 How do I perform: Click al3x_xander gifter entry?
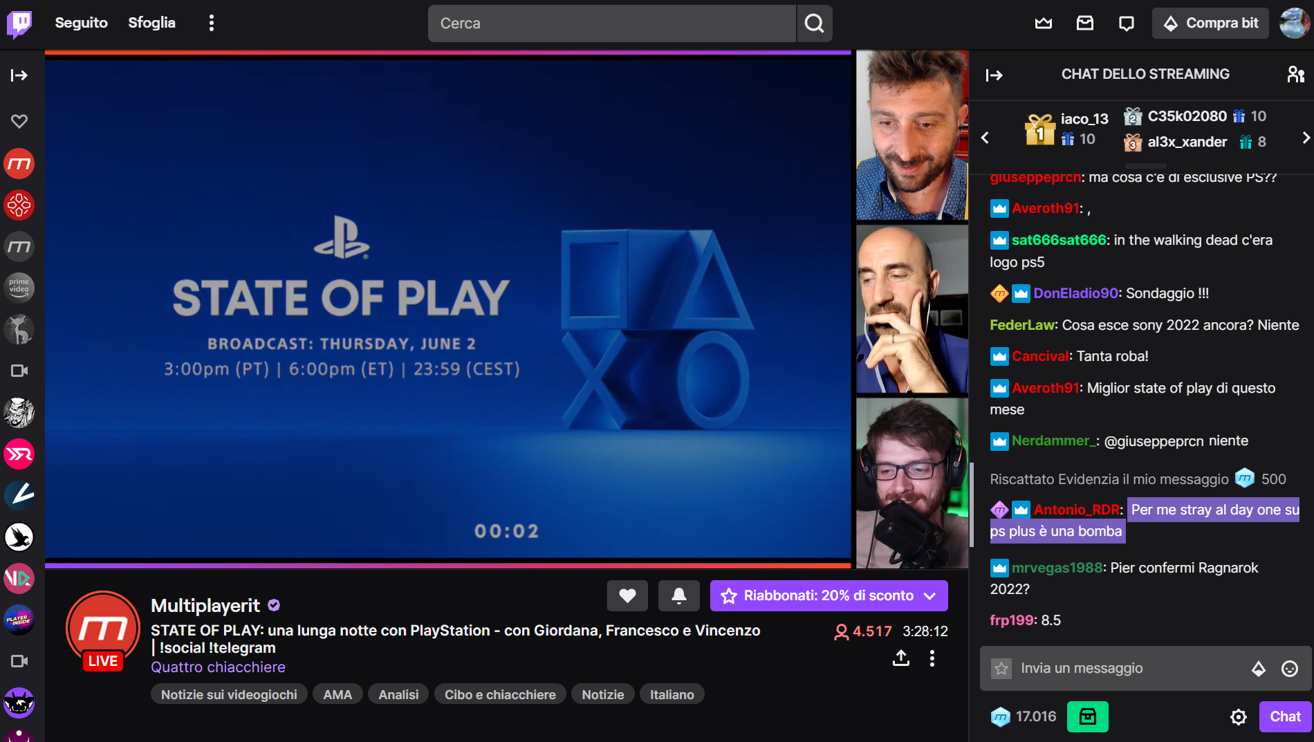pyautogui.click(x=1195, y=142)
